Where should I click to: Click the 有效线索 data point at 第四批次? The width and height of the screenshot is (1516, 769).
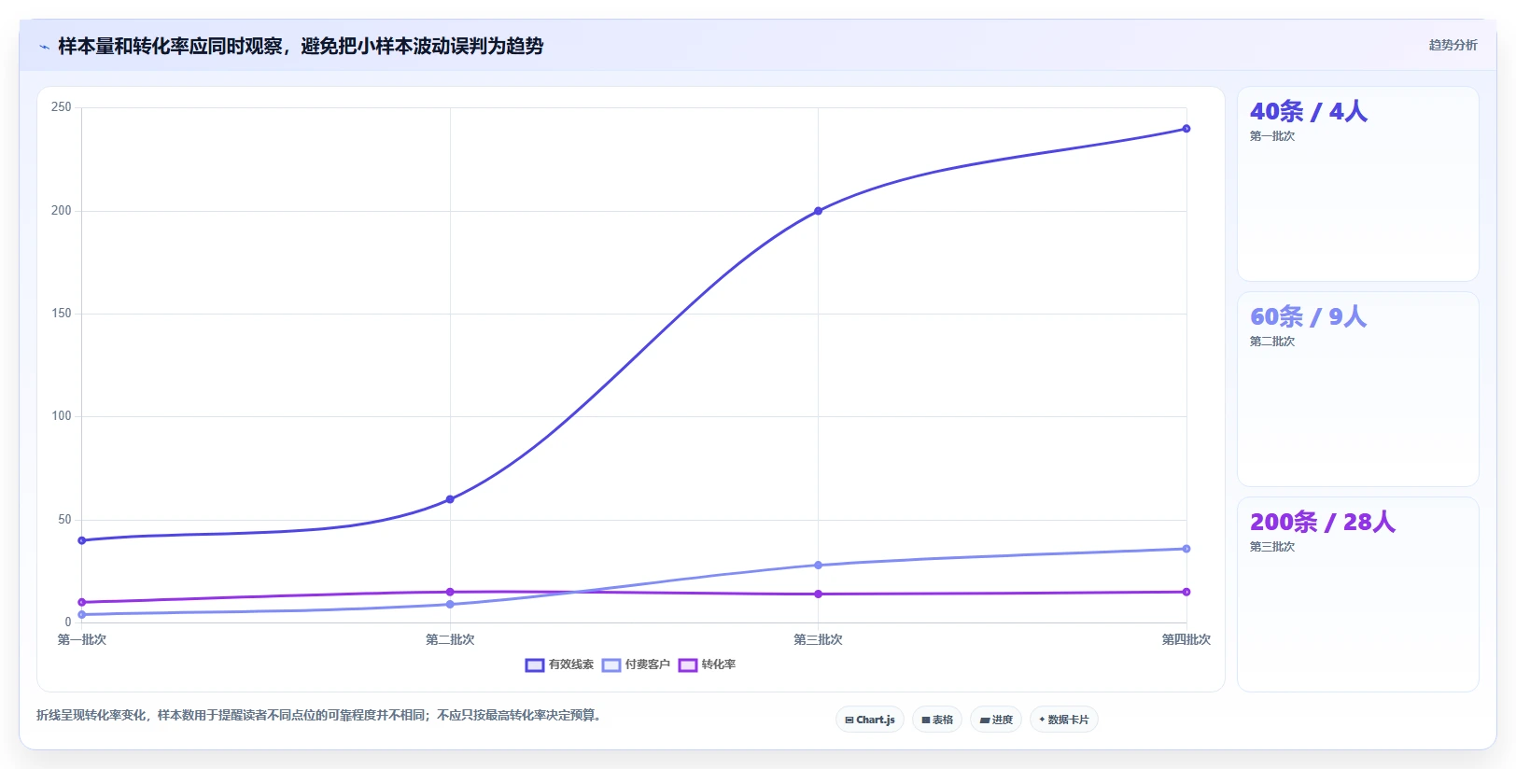[x=1186, y=129]
